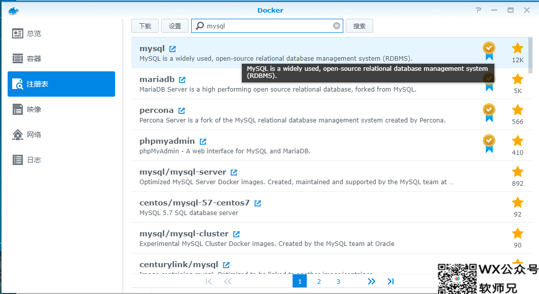Click the star icon for mariadb
This screenshot has height=294, width=539.
click(x=517, y=79)
